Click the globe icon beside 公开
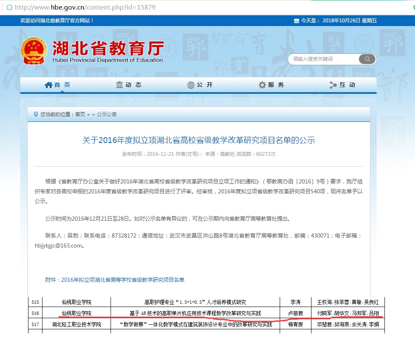This screenshot has width=415, height=338. click(191, 85)
